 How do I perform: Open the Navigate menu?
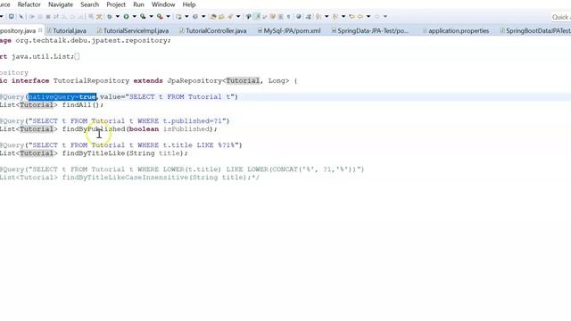(x=61, y=4)
